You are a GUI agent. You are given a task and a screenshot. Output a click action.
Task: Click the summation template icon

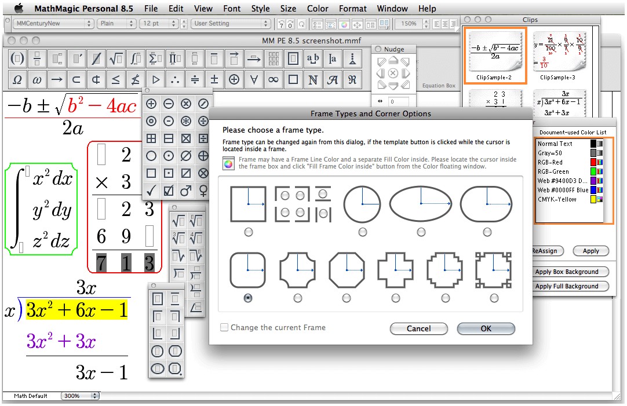[x=154, y=58]
